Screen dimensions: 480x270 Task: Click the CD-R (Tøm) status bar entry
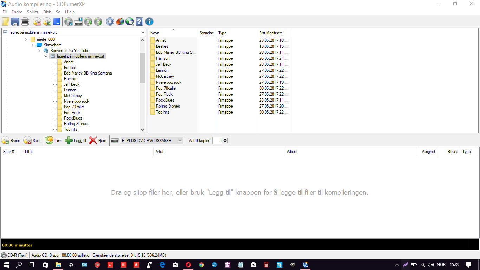(15, 255)
